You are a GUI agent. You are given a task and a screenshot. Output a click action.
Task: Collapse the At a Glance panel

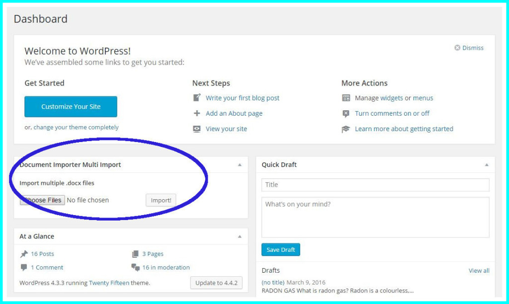tap(240, 236)
